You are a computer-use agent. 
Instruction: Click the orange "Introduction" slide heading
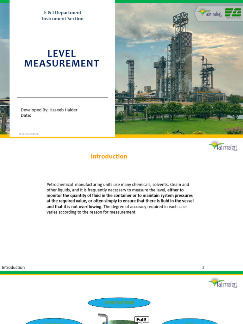pyautogui.click(x=109, y=156)
